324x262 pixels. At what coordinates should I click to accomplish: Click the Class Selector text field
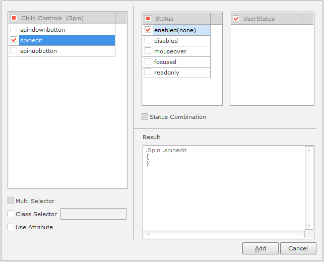click(93, 214)
